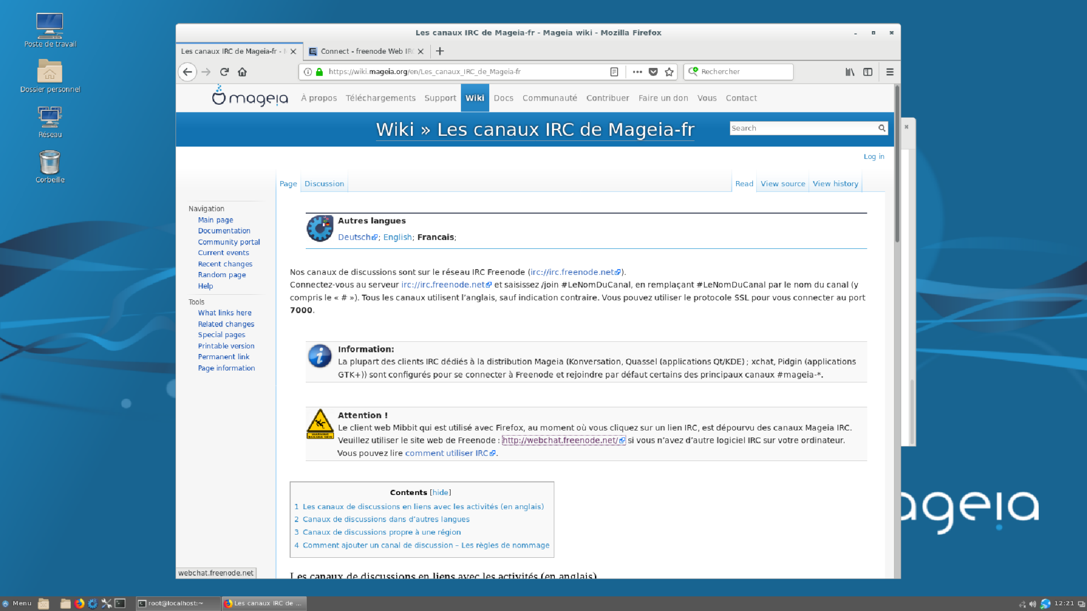Viewport: 1087px width, 611px height.
Task: Click the green padlock security icon
Action: click(319, 72)
